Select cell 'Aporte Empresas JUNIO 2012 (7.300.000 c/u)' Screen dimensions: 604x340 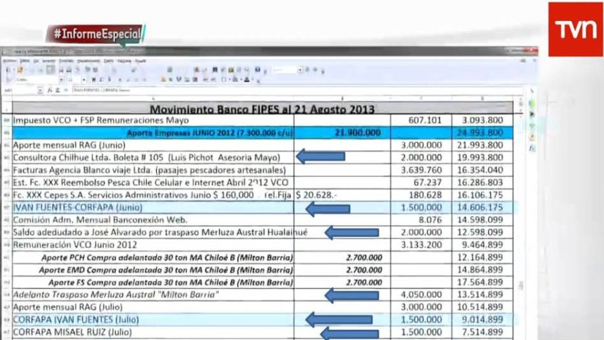tap(153, 133)
